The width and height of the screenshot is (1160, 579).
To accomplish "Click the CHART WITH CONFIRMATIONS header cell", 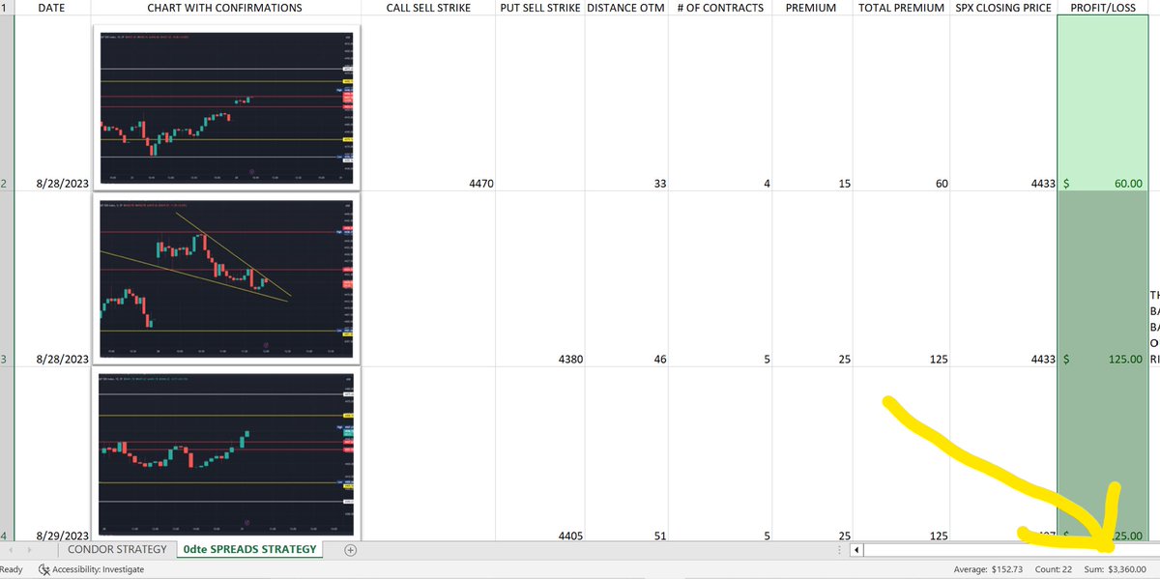I will [225, 8].
